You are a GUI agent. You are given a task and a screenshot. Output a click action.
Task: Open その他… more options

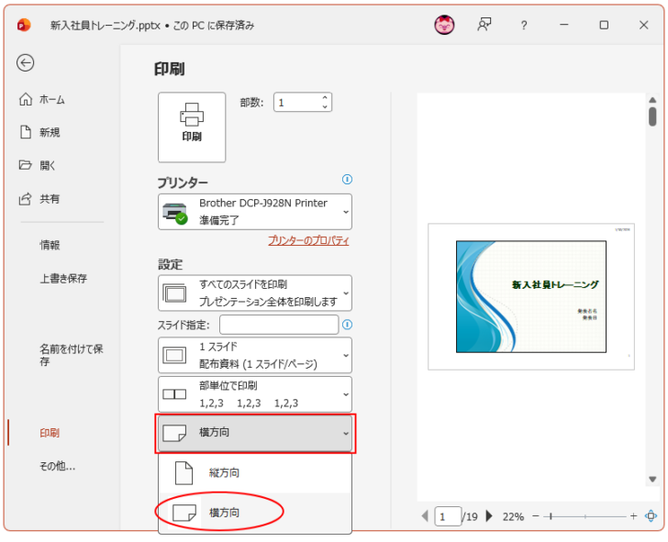pyautogui.click(x=57, y=466)
